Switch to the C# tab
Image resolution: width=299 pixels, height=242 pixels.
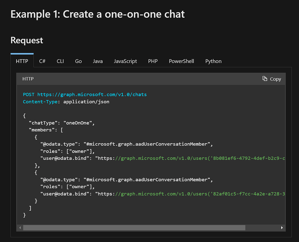click(x=42, y=61)
